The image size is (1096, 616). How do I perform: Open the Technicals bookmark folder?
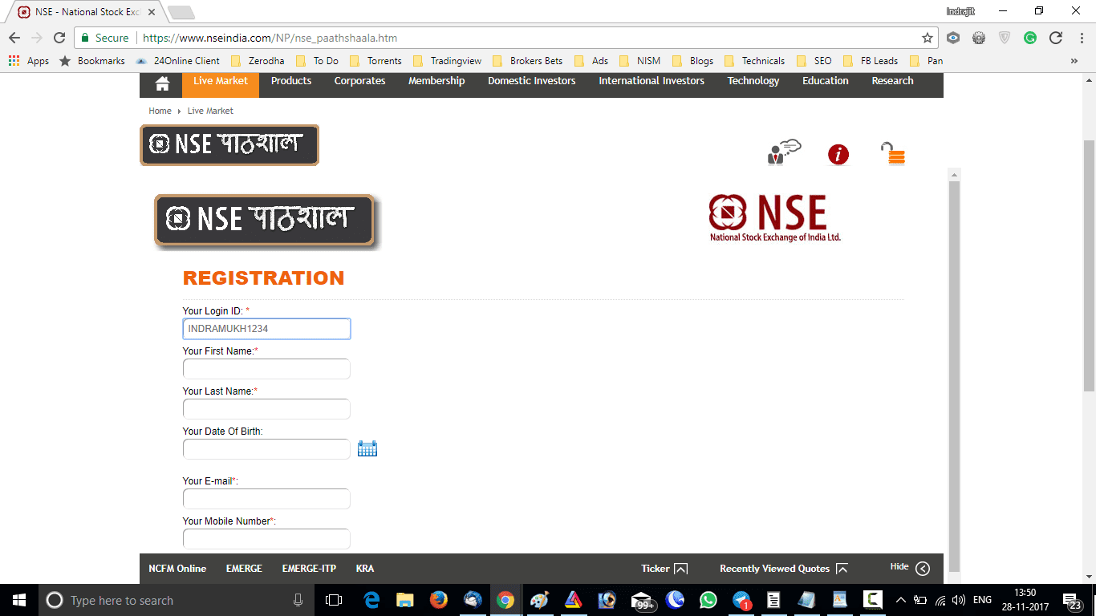[754, 61]
